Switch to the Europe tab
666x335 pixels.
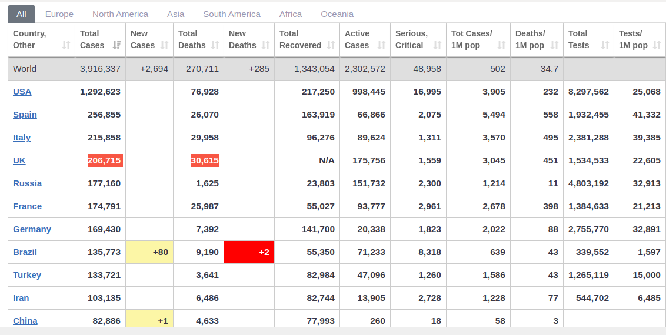tap(59, 14)
